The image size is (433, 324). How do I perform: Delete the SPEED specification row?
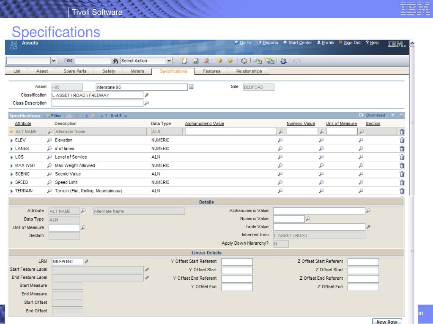(402, 182)
